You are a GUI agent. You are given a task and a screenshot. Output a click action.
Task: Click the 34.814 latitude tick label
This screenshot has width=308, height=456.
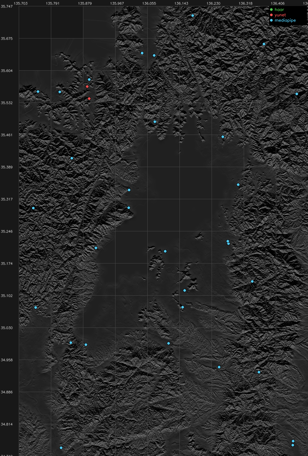click(x=7, y=424)
